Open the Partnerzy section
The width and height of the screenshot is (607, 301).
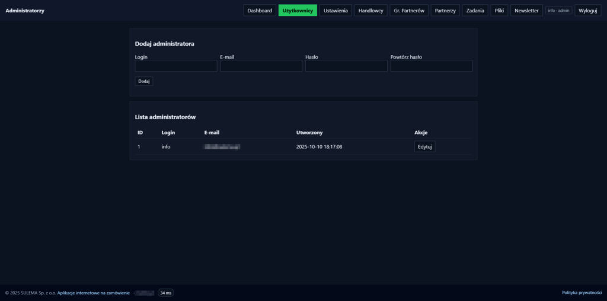tap(445, 11)
